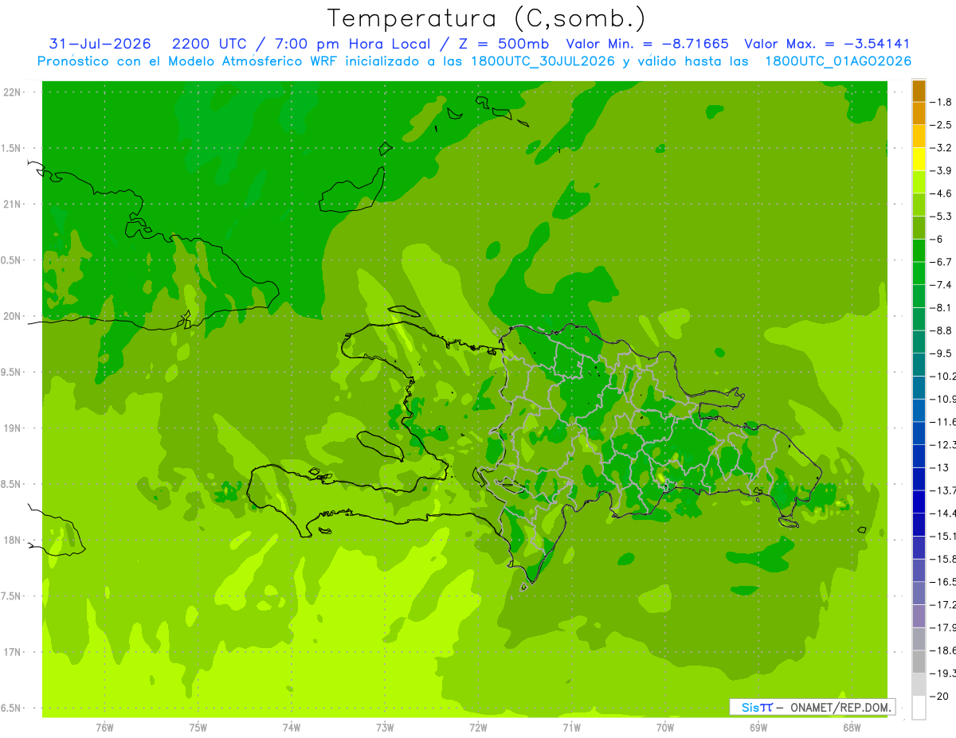Screen dimensions: 956x738
Task: Click colorbar value "-5.3"
Action: click(941, 217)
